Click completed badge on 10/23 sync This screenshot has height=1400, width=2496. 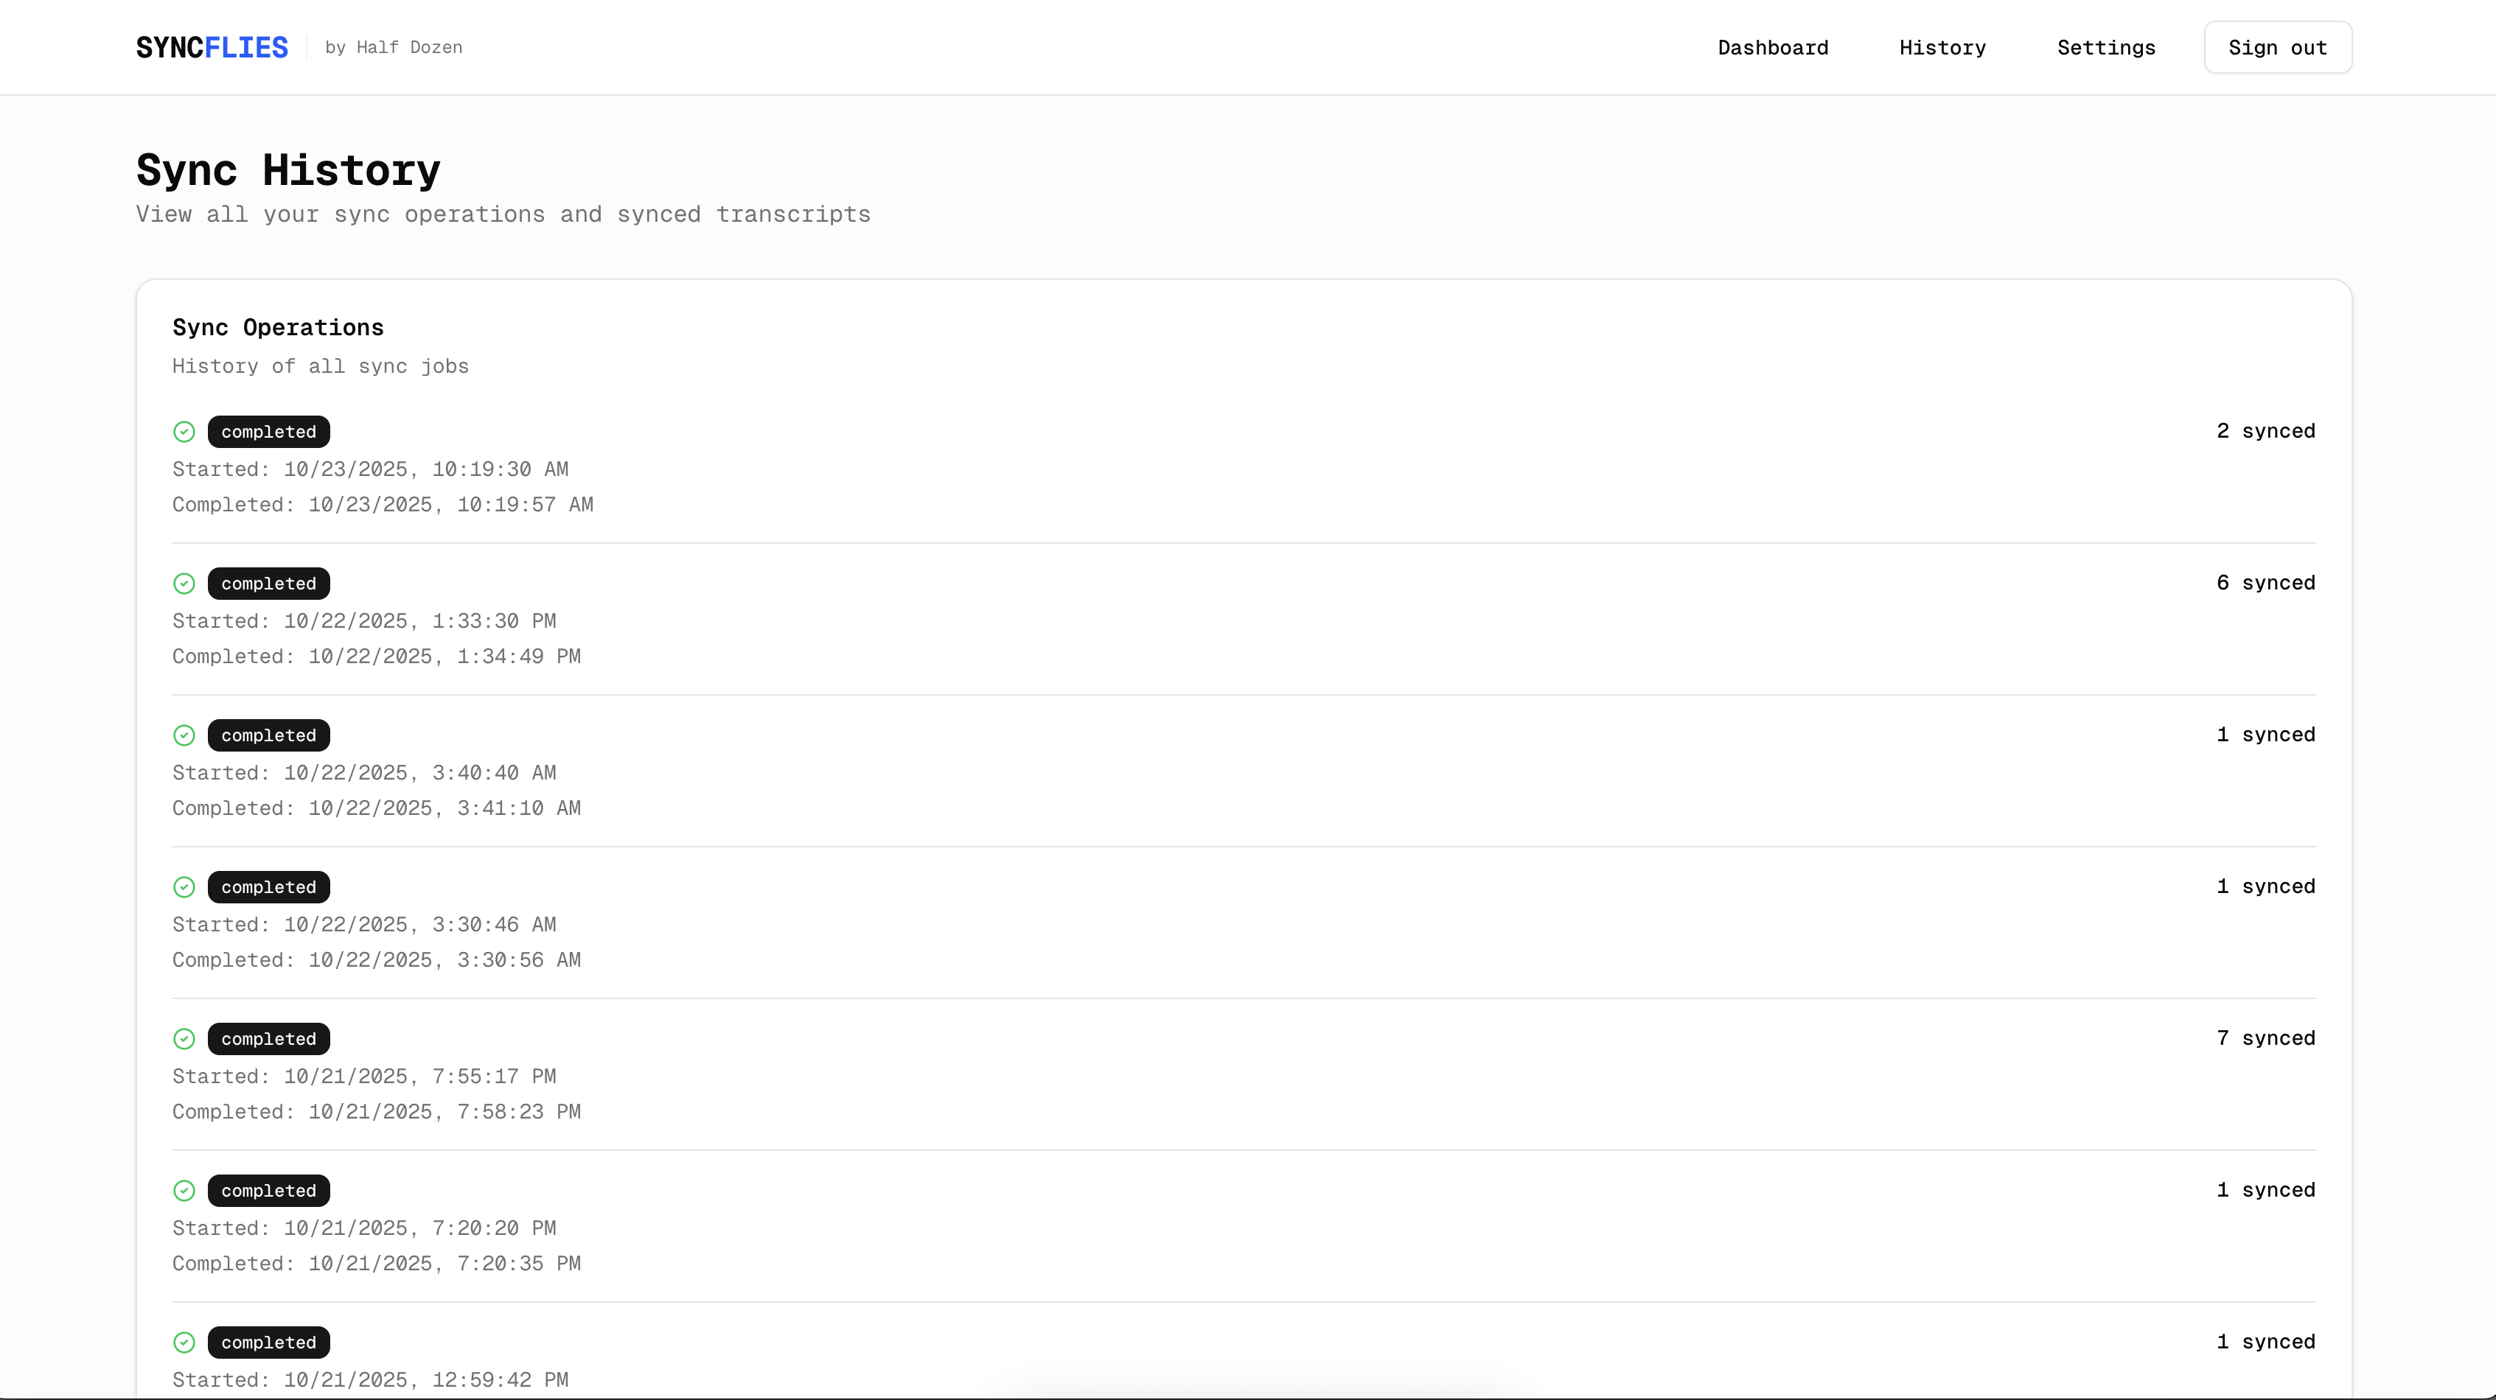[268, 432]
